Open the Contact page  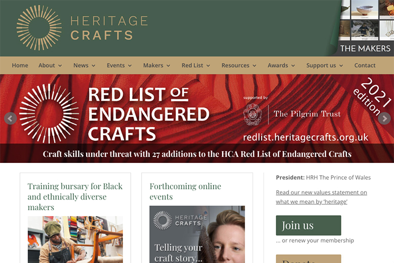(365, 65)
